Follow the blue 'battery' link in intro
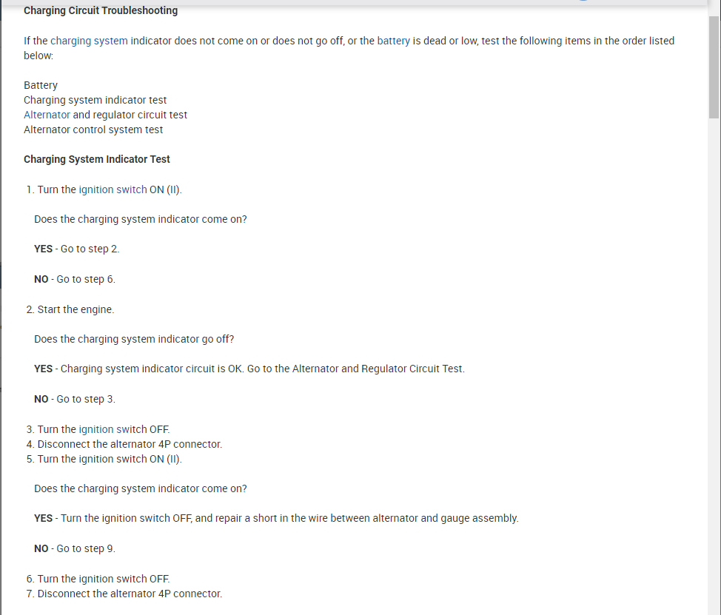721x615 pixels. pos(393,41)
